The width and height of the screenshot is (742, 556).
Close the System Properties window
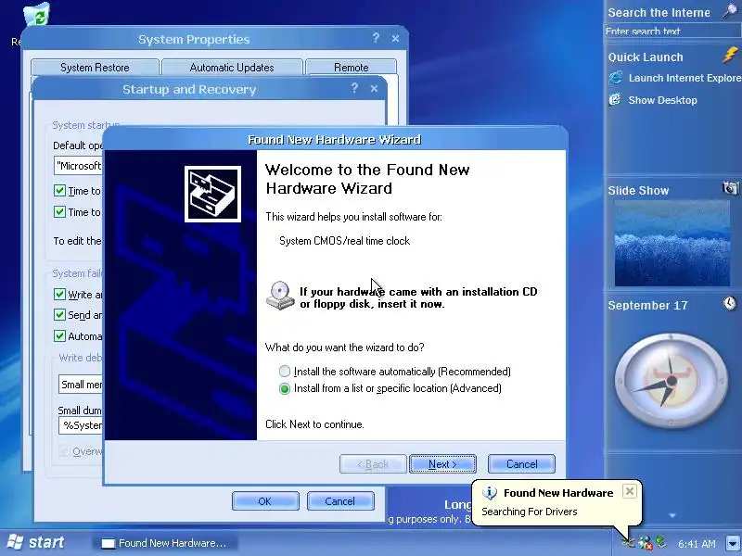396,38
